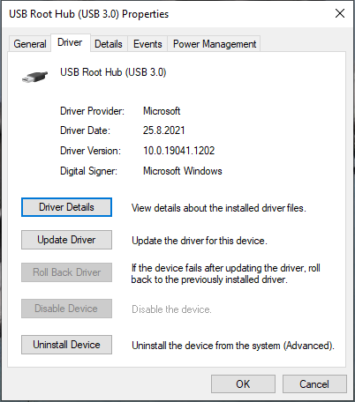The width and height of the screenshot is (355, 402).
Task: Select the Driver tab
Action: 70,42
